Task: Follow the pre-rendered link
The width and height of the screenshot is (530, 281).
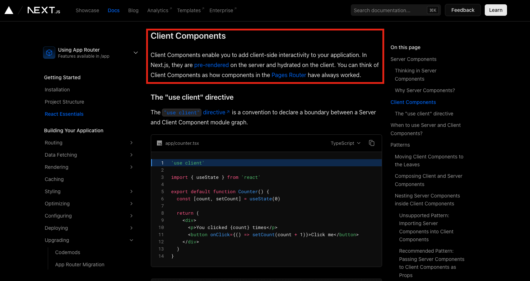Action: [211, 65]
